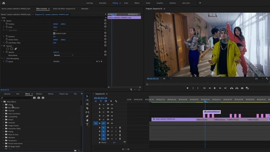Open Program Monitor zoom level Fit dropdown
270x152 pixels.
tap(167, 79)
